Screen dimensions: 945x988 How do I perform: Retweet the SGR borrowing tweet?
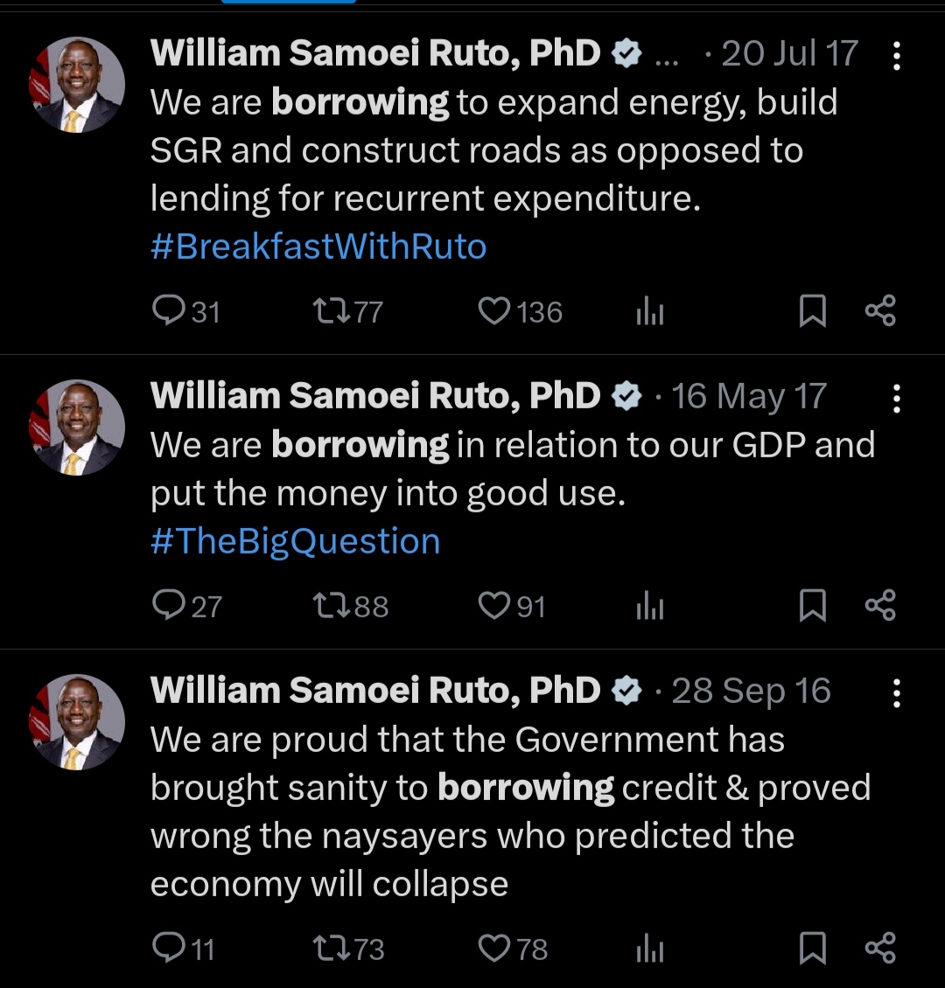(329, 311)
